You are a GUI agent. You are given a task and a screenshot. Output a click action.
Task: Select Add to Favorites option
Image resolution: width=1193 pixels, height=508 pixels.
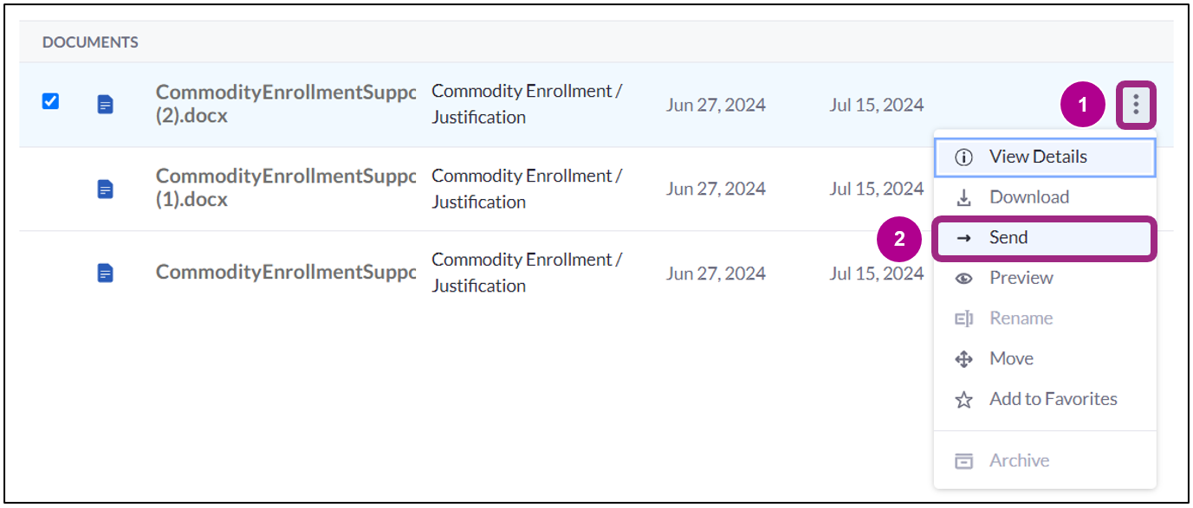tap(1053, 399)
